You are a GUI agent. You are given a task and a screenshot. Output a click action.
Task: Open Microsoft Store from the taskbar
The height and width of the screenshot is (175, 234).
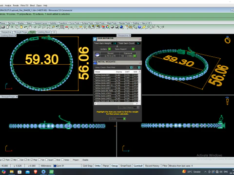click(x=19, y=172)
